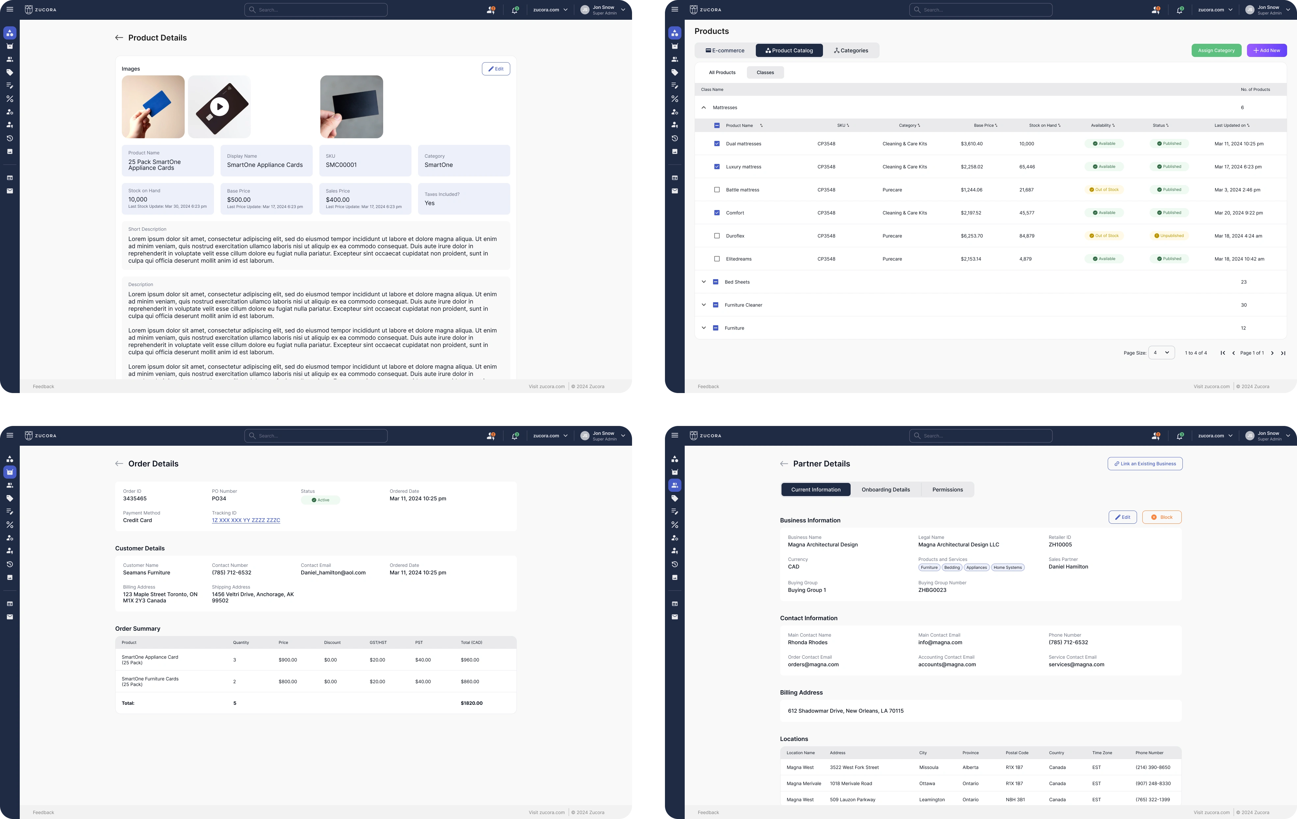Go to last page in pagination
1297x819 pixels.
click(x=1283, y=353)
